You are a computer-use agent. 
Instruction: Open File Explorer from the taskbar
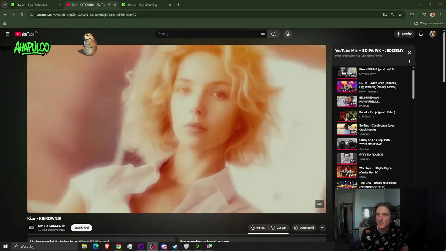84,246
